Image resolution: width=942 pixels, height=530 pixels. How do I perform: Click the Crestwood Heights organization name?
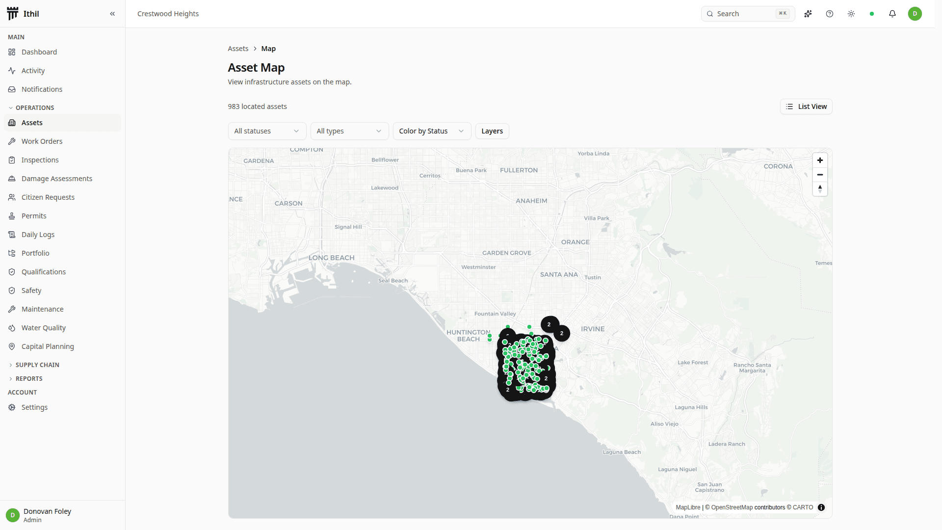168,14
